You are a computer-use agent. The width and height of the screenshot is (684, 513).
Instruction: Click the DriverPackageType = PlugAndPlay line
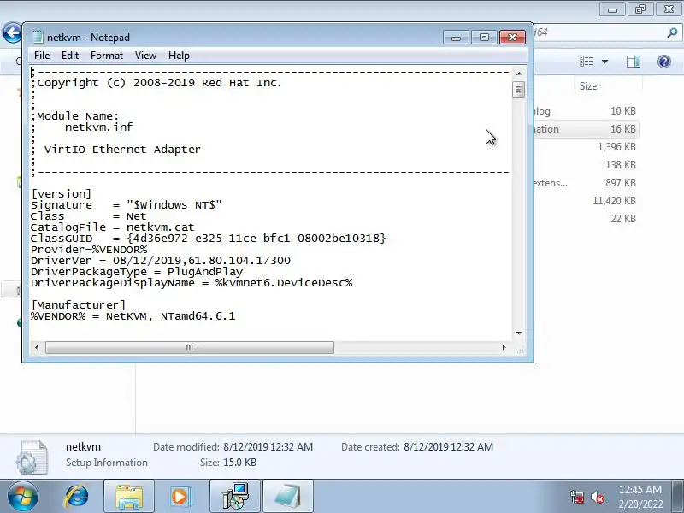coord(137,272)
